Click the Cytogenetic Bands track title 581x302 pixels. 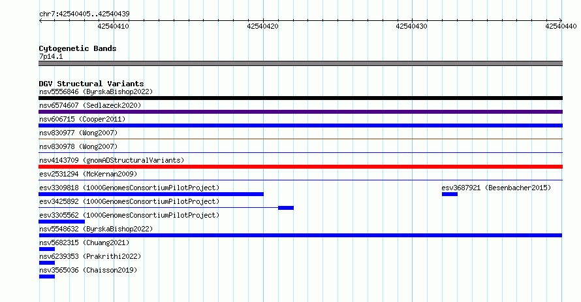coord(78,48)
